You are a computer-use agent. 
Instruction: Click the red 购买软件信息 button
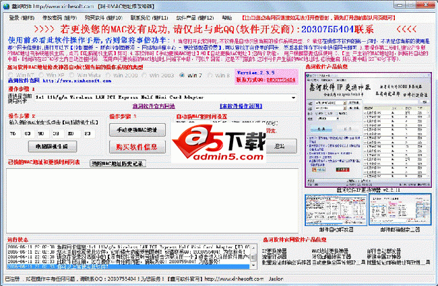[x=137, y=147]
